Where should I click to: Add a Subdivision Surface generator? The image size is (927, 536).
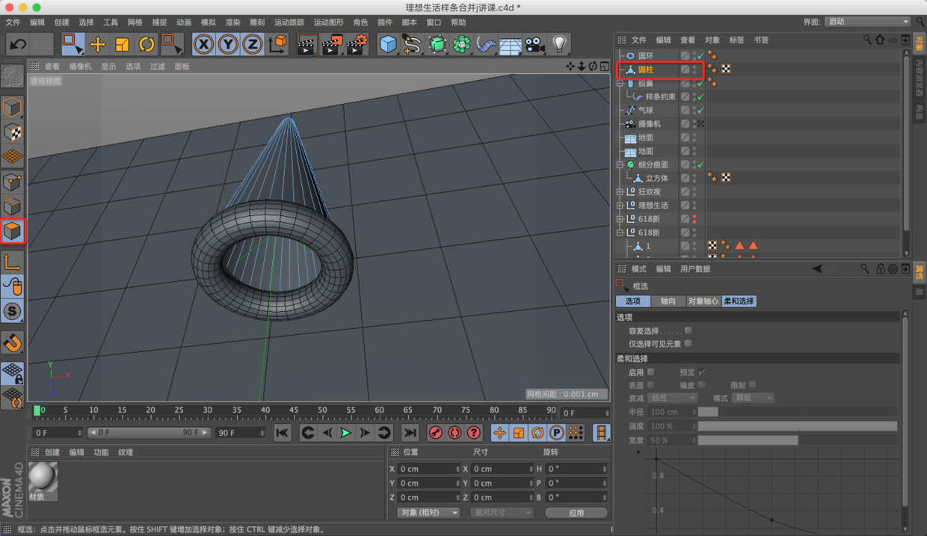click(437, 45)
